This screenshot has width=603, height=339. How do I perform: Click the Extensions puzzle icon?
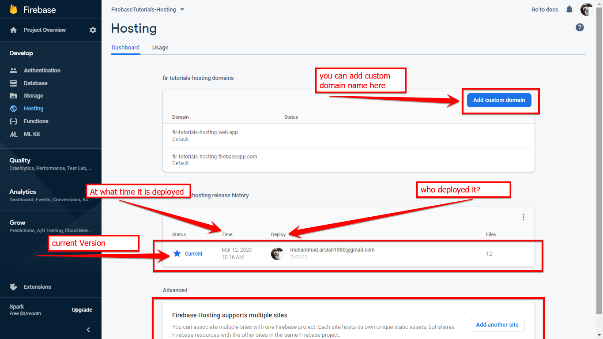point(14,287)
